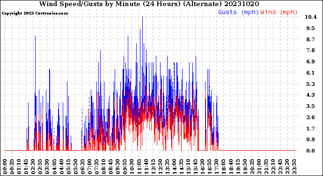Click the tallest blue gust spike peak
This screenshot has height=176, width=323.
pyautogui.click(x=142, y=17)
